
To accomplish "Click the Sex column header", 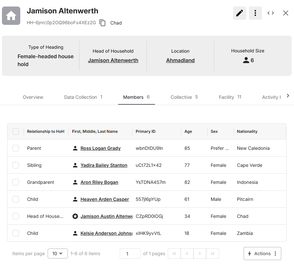I will point(214,132).
